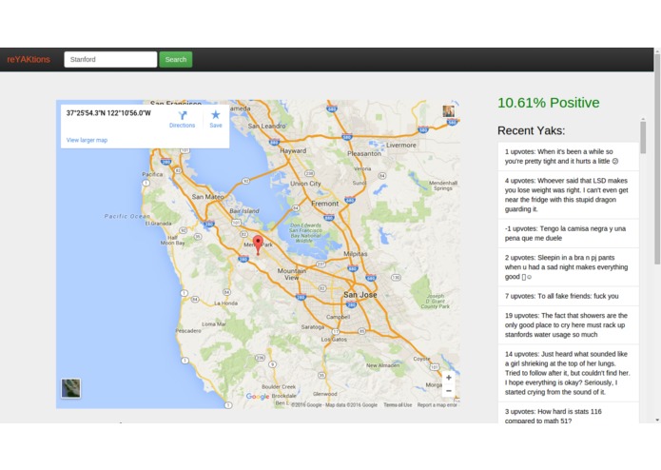Open the map Terms of Use link
The width and height of the screenshot is (661, 470).
click(398, 404)
